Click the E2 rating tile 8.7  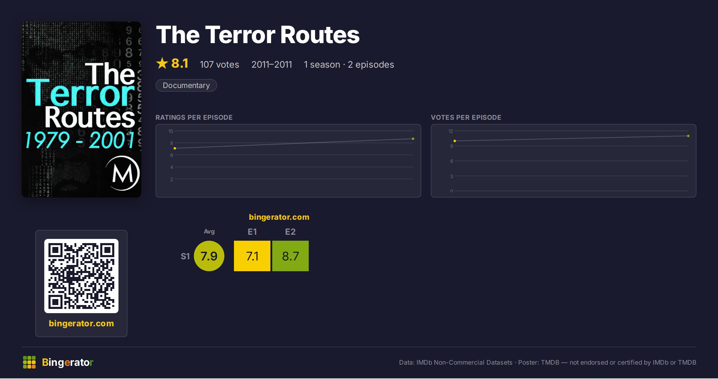(x=290, y=256)
